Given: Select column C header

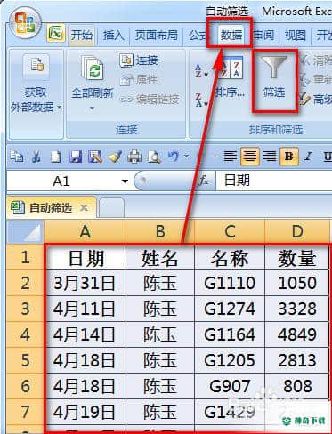Looking at the screenshot, I should (x=230, y=231).
